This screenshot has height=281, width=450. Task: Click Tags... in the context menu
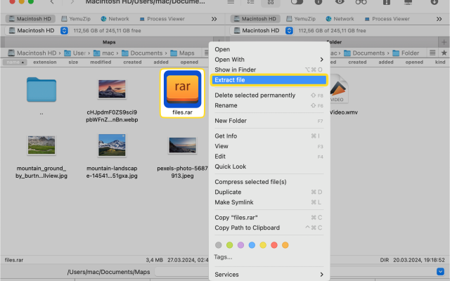224,256
